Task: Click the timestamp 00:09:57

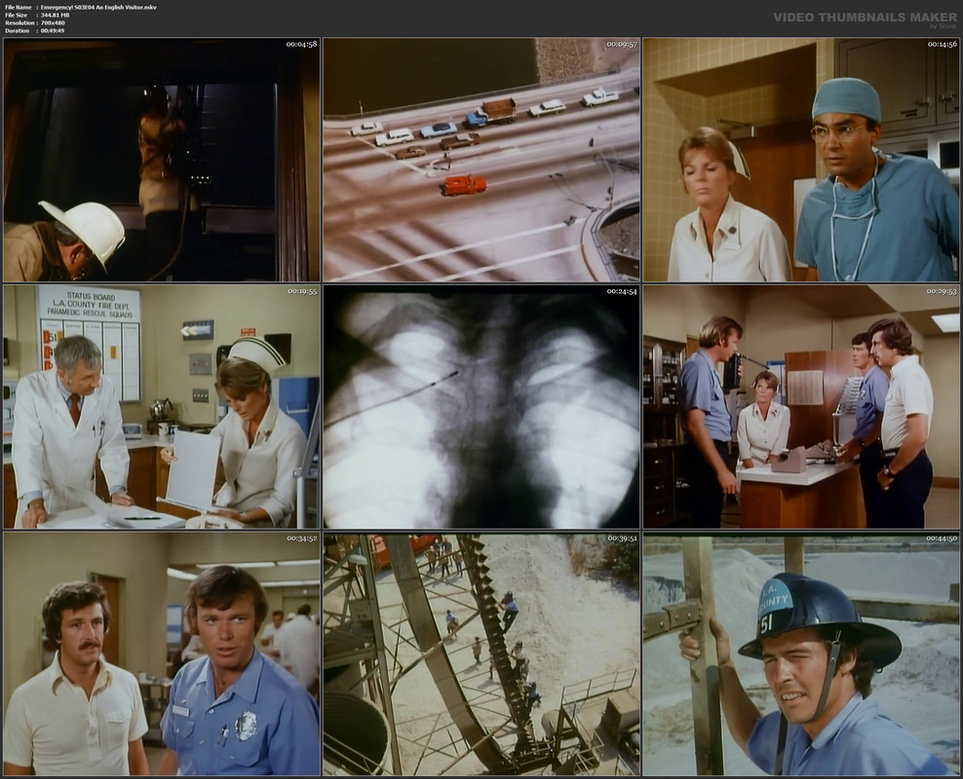Action: tap(622, 44)
